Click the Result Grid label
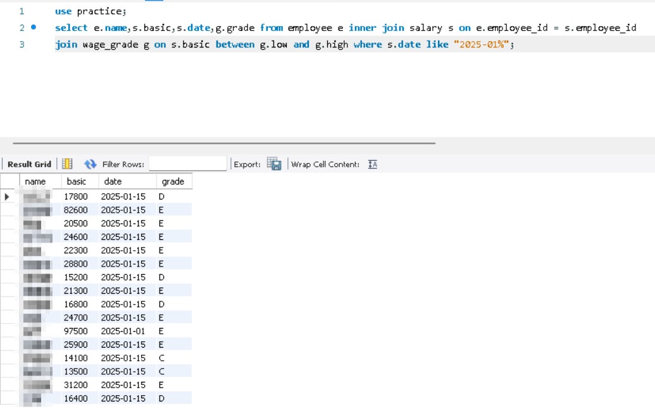 (x=29, y=165)
